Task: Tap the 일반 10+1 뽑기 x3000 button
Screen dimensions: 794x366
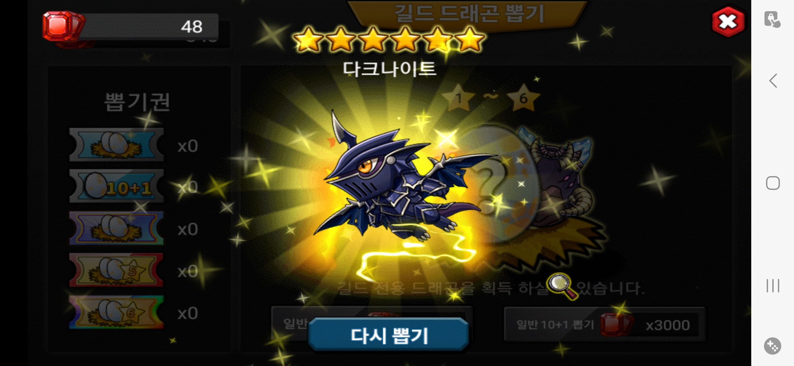Action: [605, 325]
